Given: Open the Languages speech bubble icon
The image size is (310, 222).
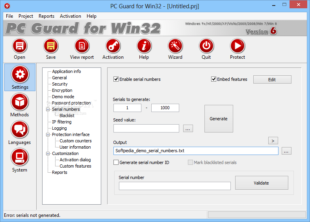Looking at the screenshot, I should coord(20,130).
